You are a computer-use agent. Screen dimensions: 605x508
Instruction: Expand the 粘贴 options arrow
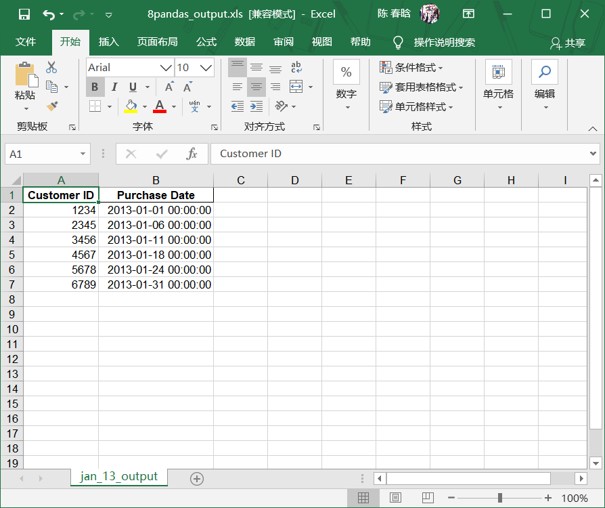tap(26, 108)
